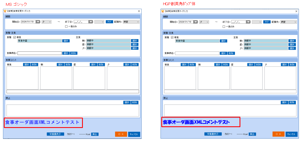This screenshot has width=306, height=143.
Task: Close the MS ゴシック 食事変更オーダ入力 window
Action: click(139, 11)
